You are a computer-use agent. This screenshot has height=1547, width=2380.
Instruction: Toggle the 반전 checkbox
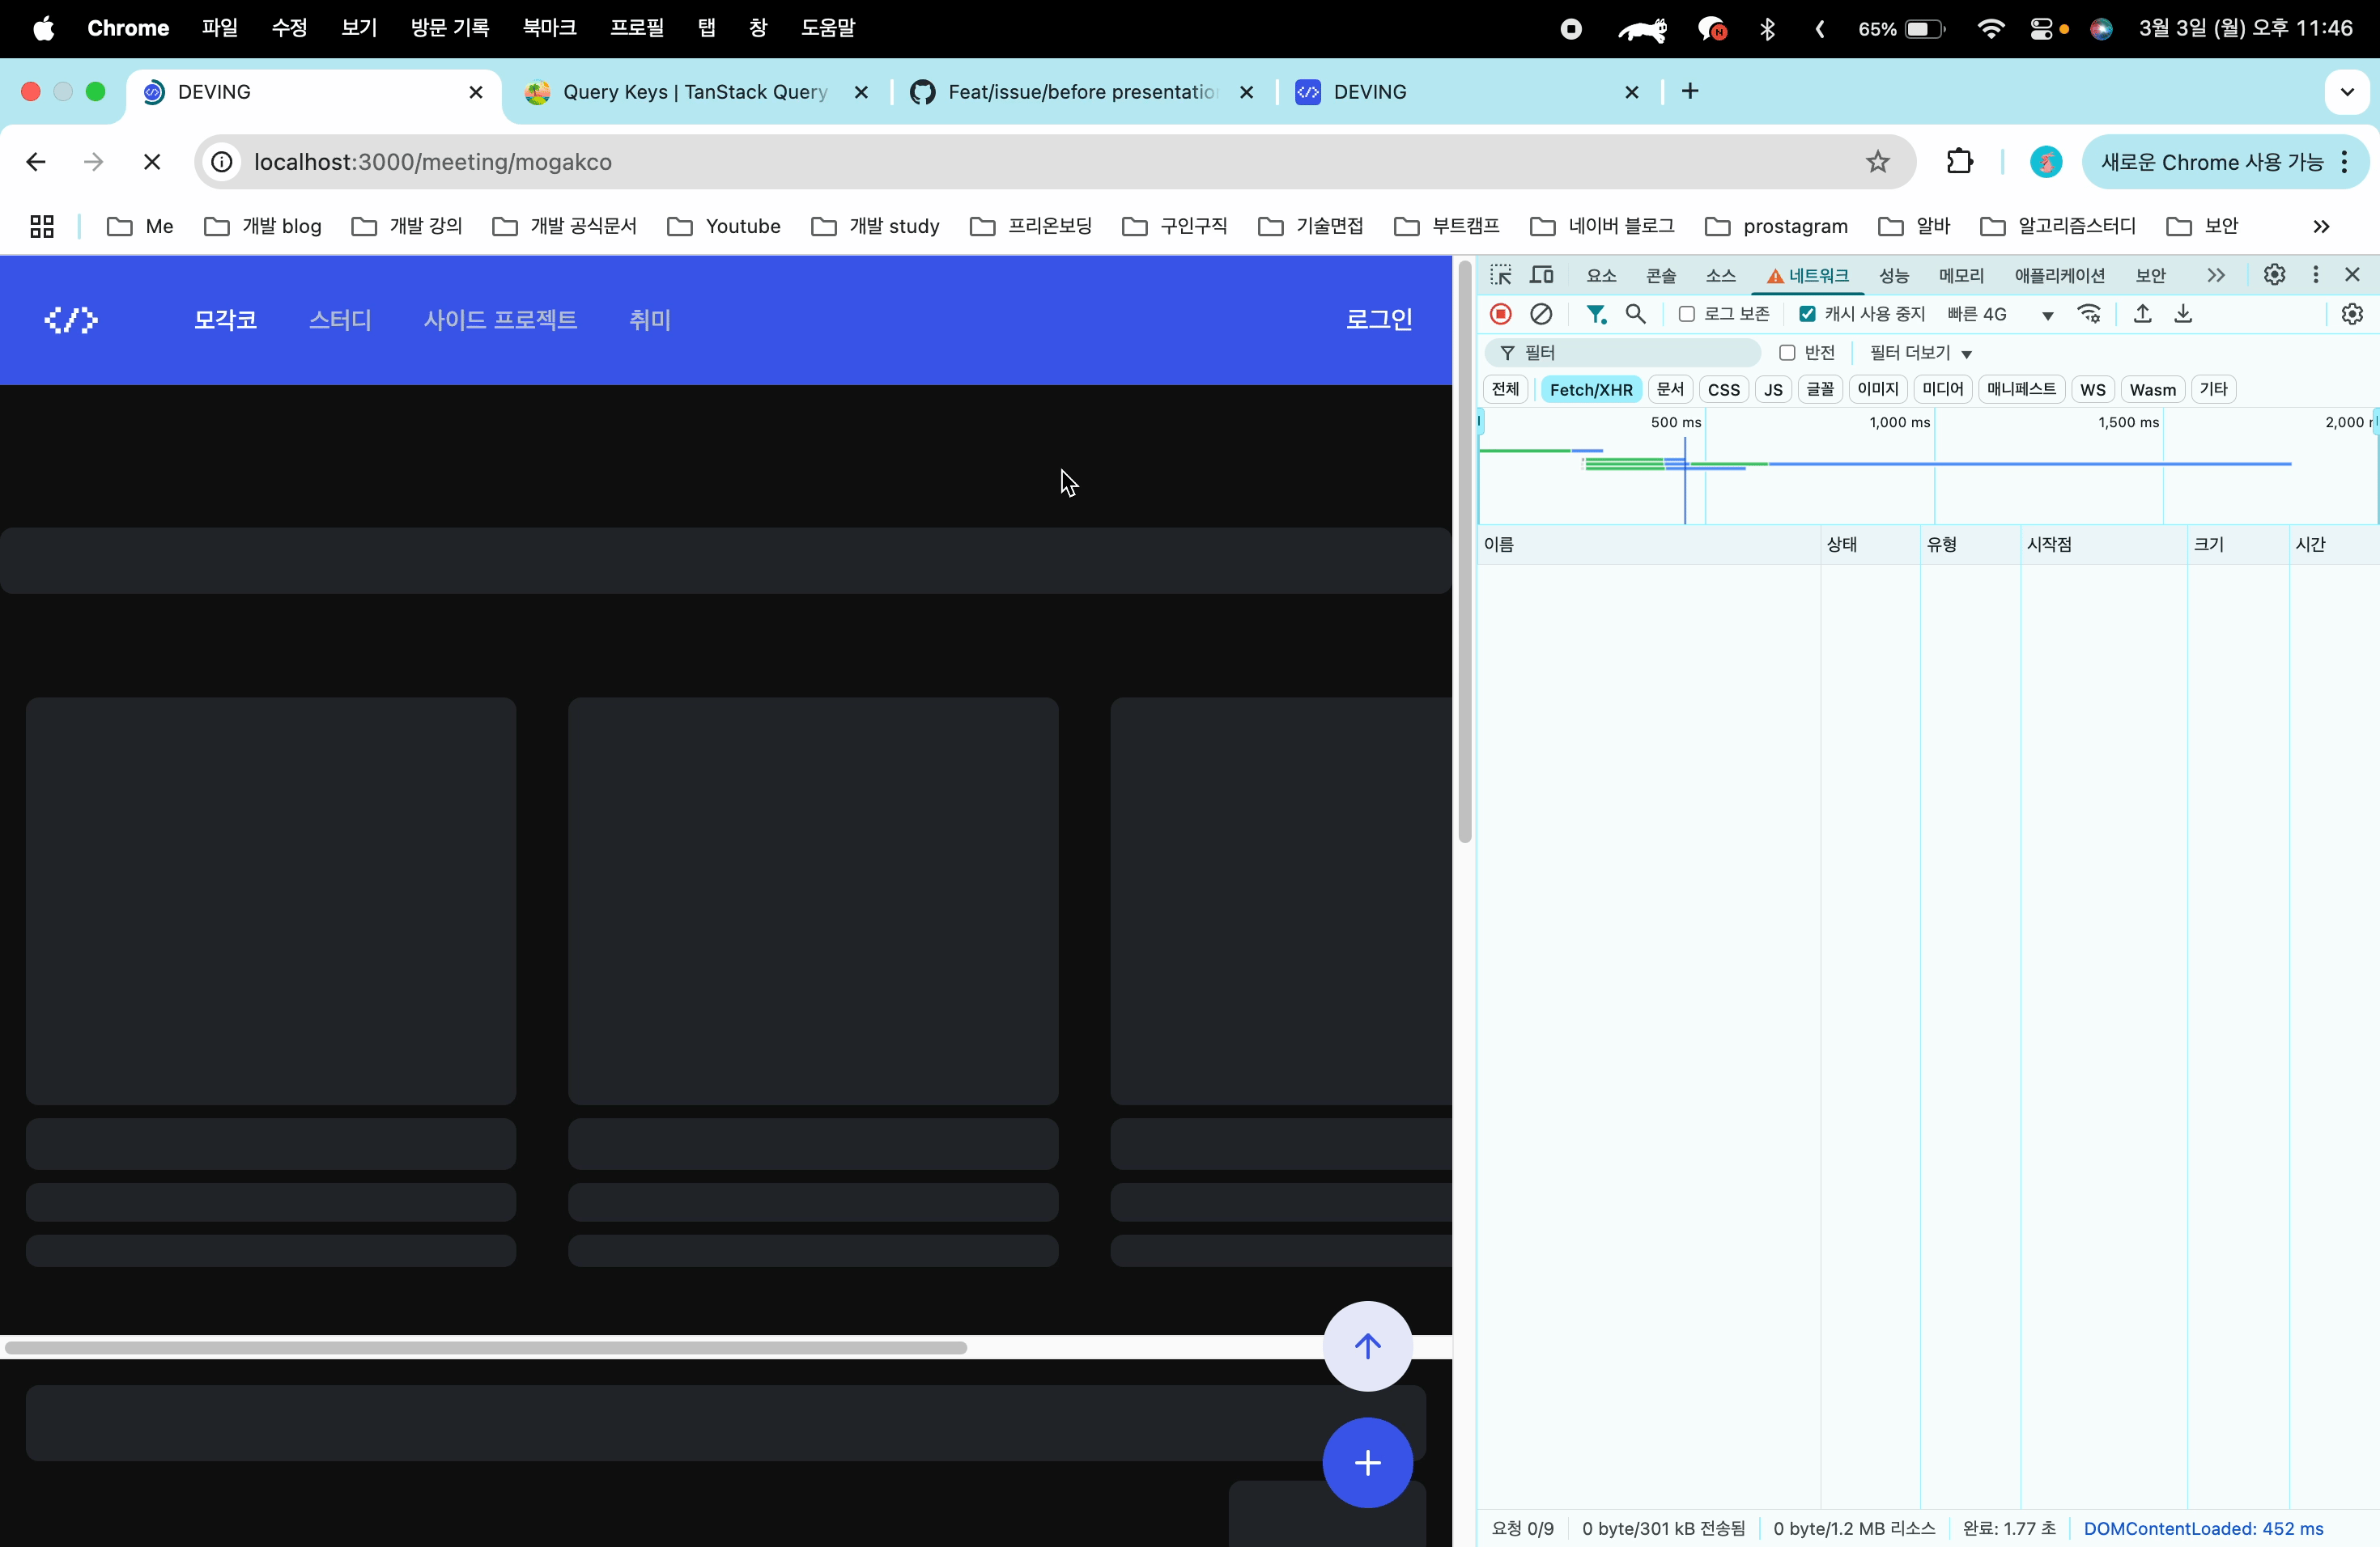pyautogui.click(x=1787, y=353)
